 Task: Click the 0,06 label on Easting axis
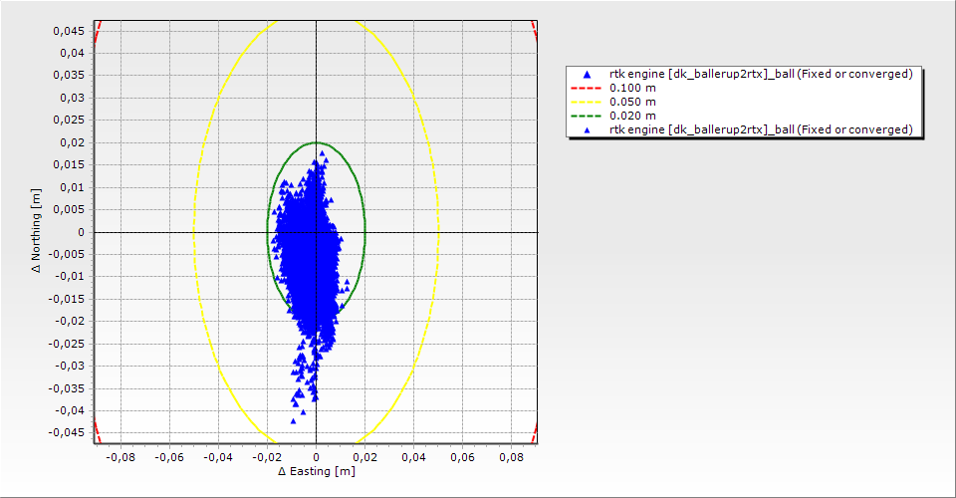(462, 457)
